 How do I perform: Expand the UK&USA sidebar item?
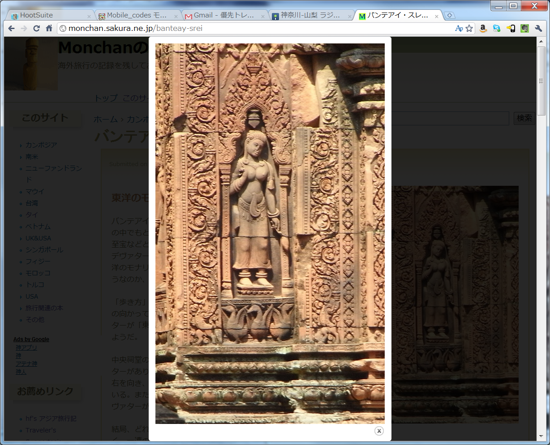click(x=38, y=238)
